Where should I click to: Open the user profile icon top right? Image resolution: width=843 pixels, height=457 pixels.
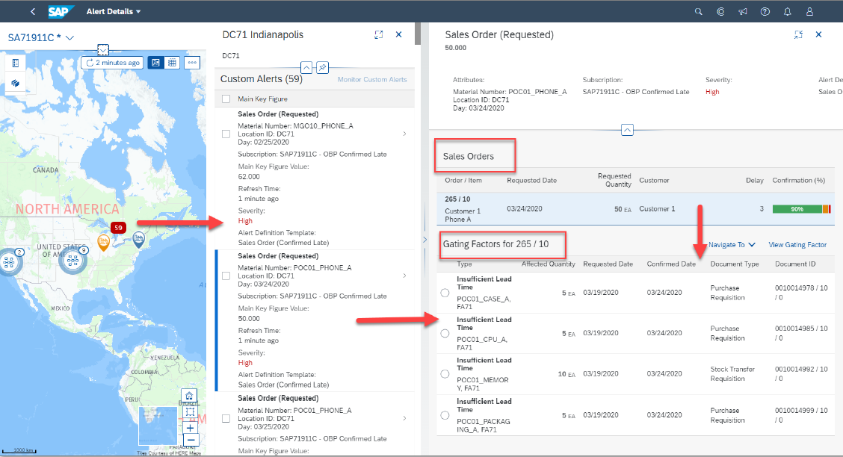pyautogui.click(x=809, y=11)
